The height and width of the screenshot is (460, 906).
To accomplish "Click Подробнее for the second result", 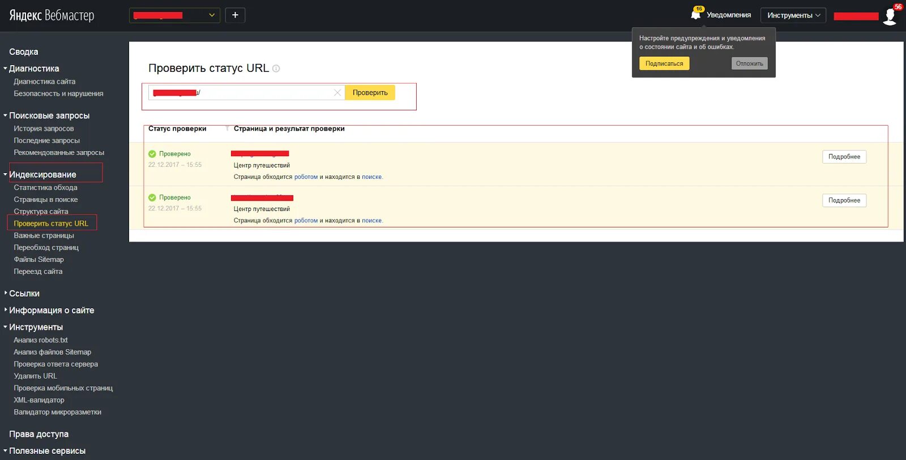I will [x=844, y=200].
